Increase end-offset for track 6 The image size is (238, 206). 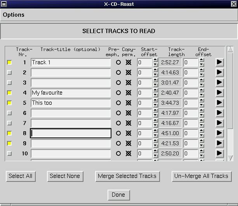(x=201, y=111)
